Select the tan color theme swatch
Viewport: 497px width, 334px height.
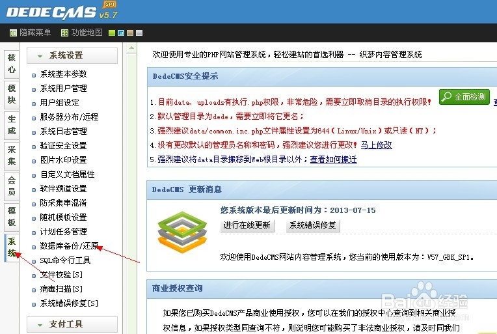(130, 33)
